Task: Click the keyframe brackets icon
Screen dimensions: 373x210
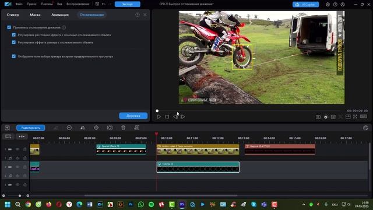Action: pyautogui.click(x=110, y=128)
